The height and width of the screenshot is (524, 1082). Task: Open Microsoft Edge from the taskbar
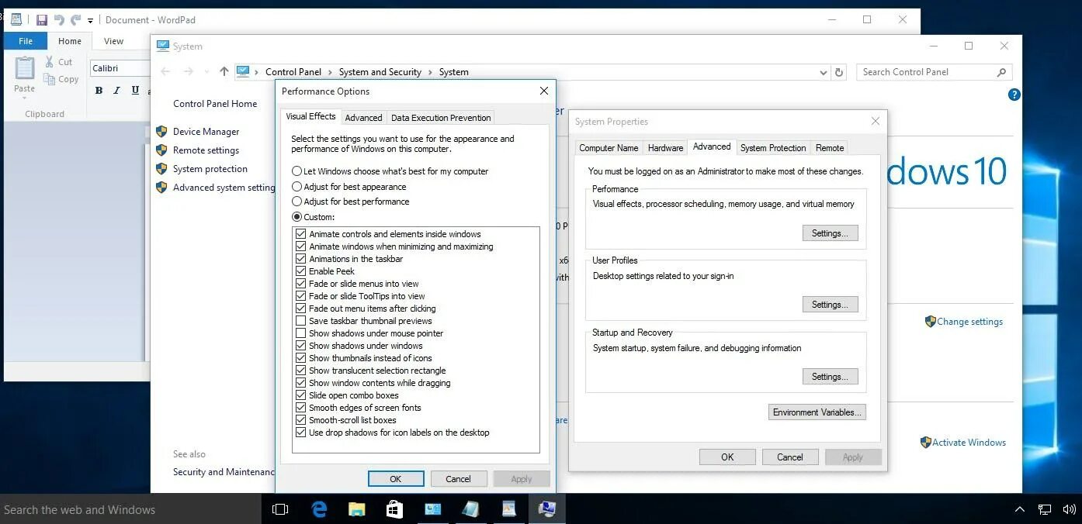tap(318, 509)
